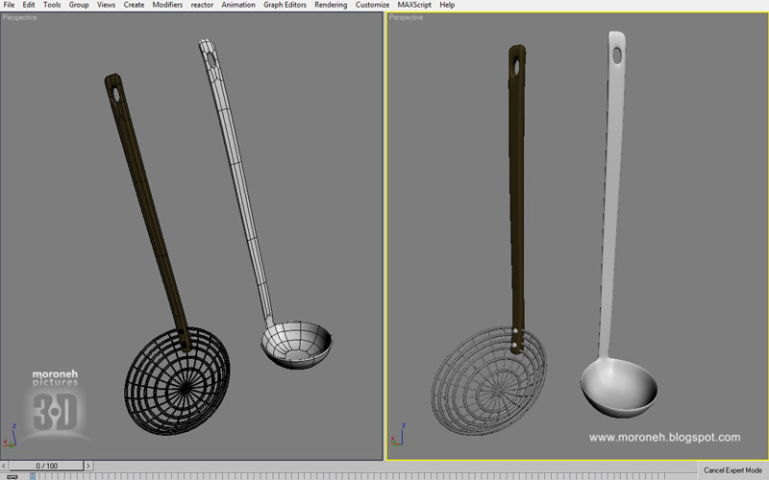
Task: Open the Help menu
Action: [x=447, y=5]
